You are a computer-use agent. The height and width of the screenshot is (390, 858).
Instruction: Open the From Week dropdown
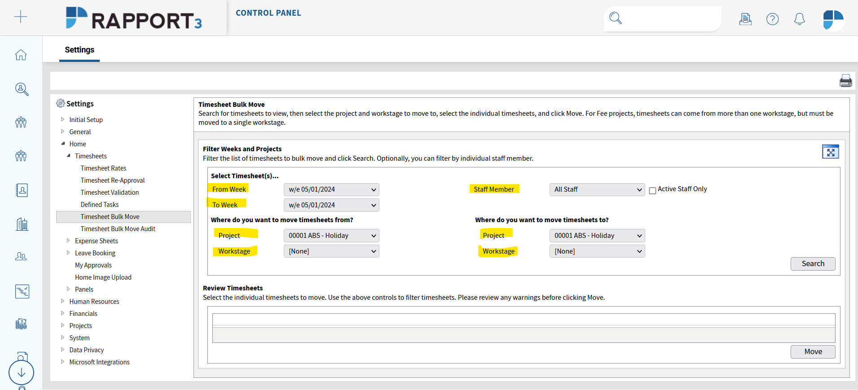click(x=331, y=189)
